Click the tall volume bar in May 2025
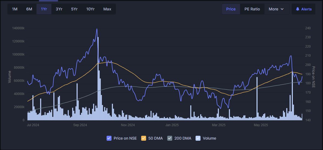The width and height of the screenshot is (323, 150). 257,99
